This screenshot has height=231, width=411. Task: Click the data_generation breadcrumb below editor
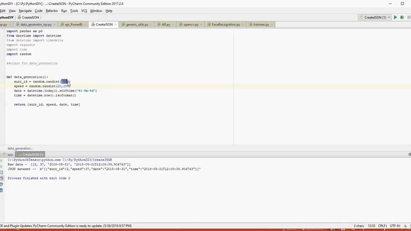[20, 148]
